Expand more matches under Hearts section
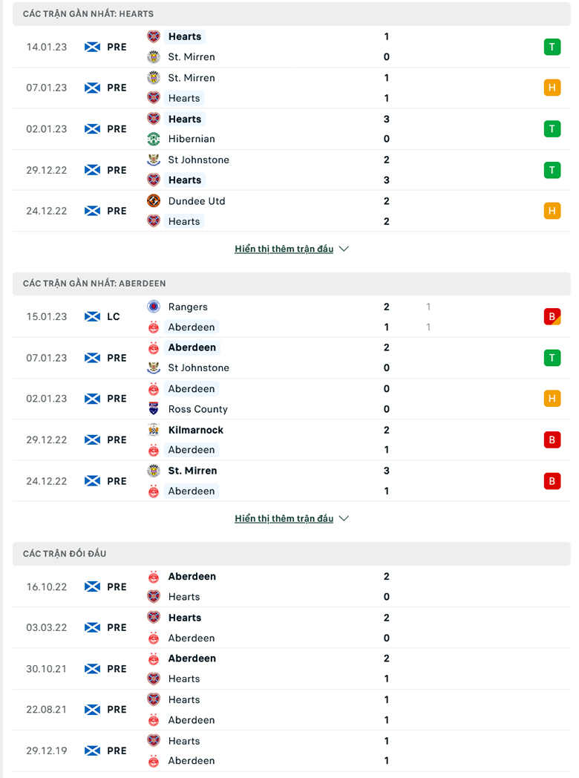The width and height of the screenshot is (579, 778). point(284,249)
